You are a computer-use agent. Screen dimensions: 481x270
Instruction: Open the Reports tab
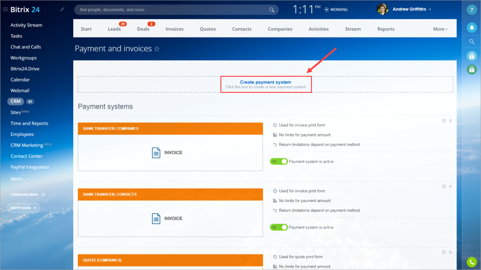386,29
